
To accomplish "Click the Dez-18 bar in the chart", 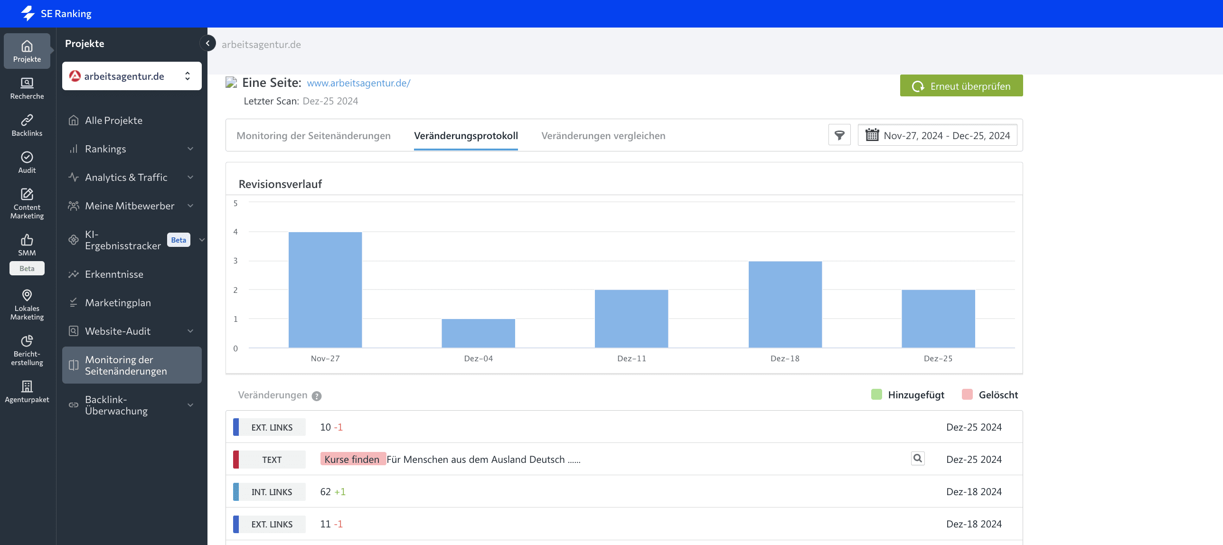I will pyautogui.click(x=785, y=304).
